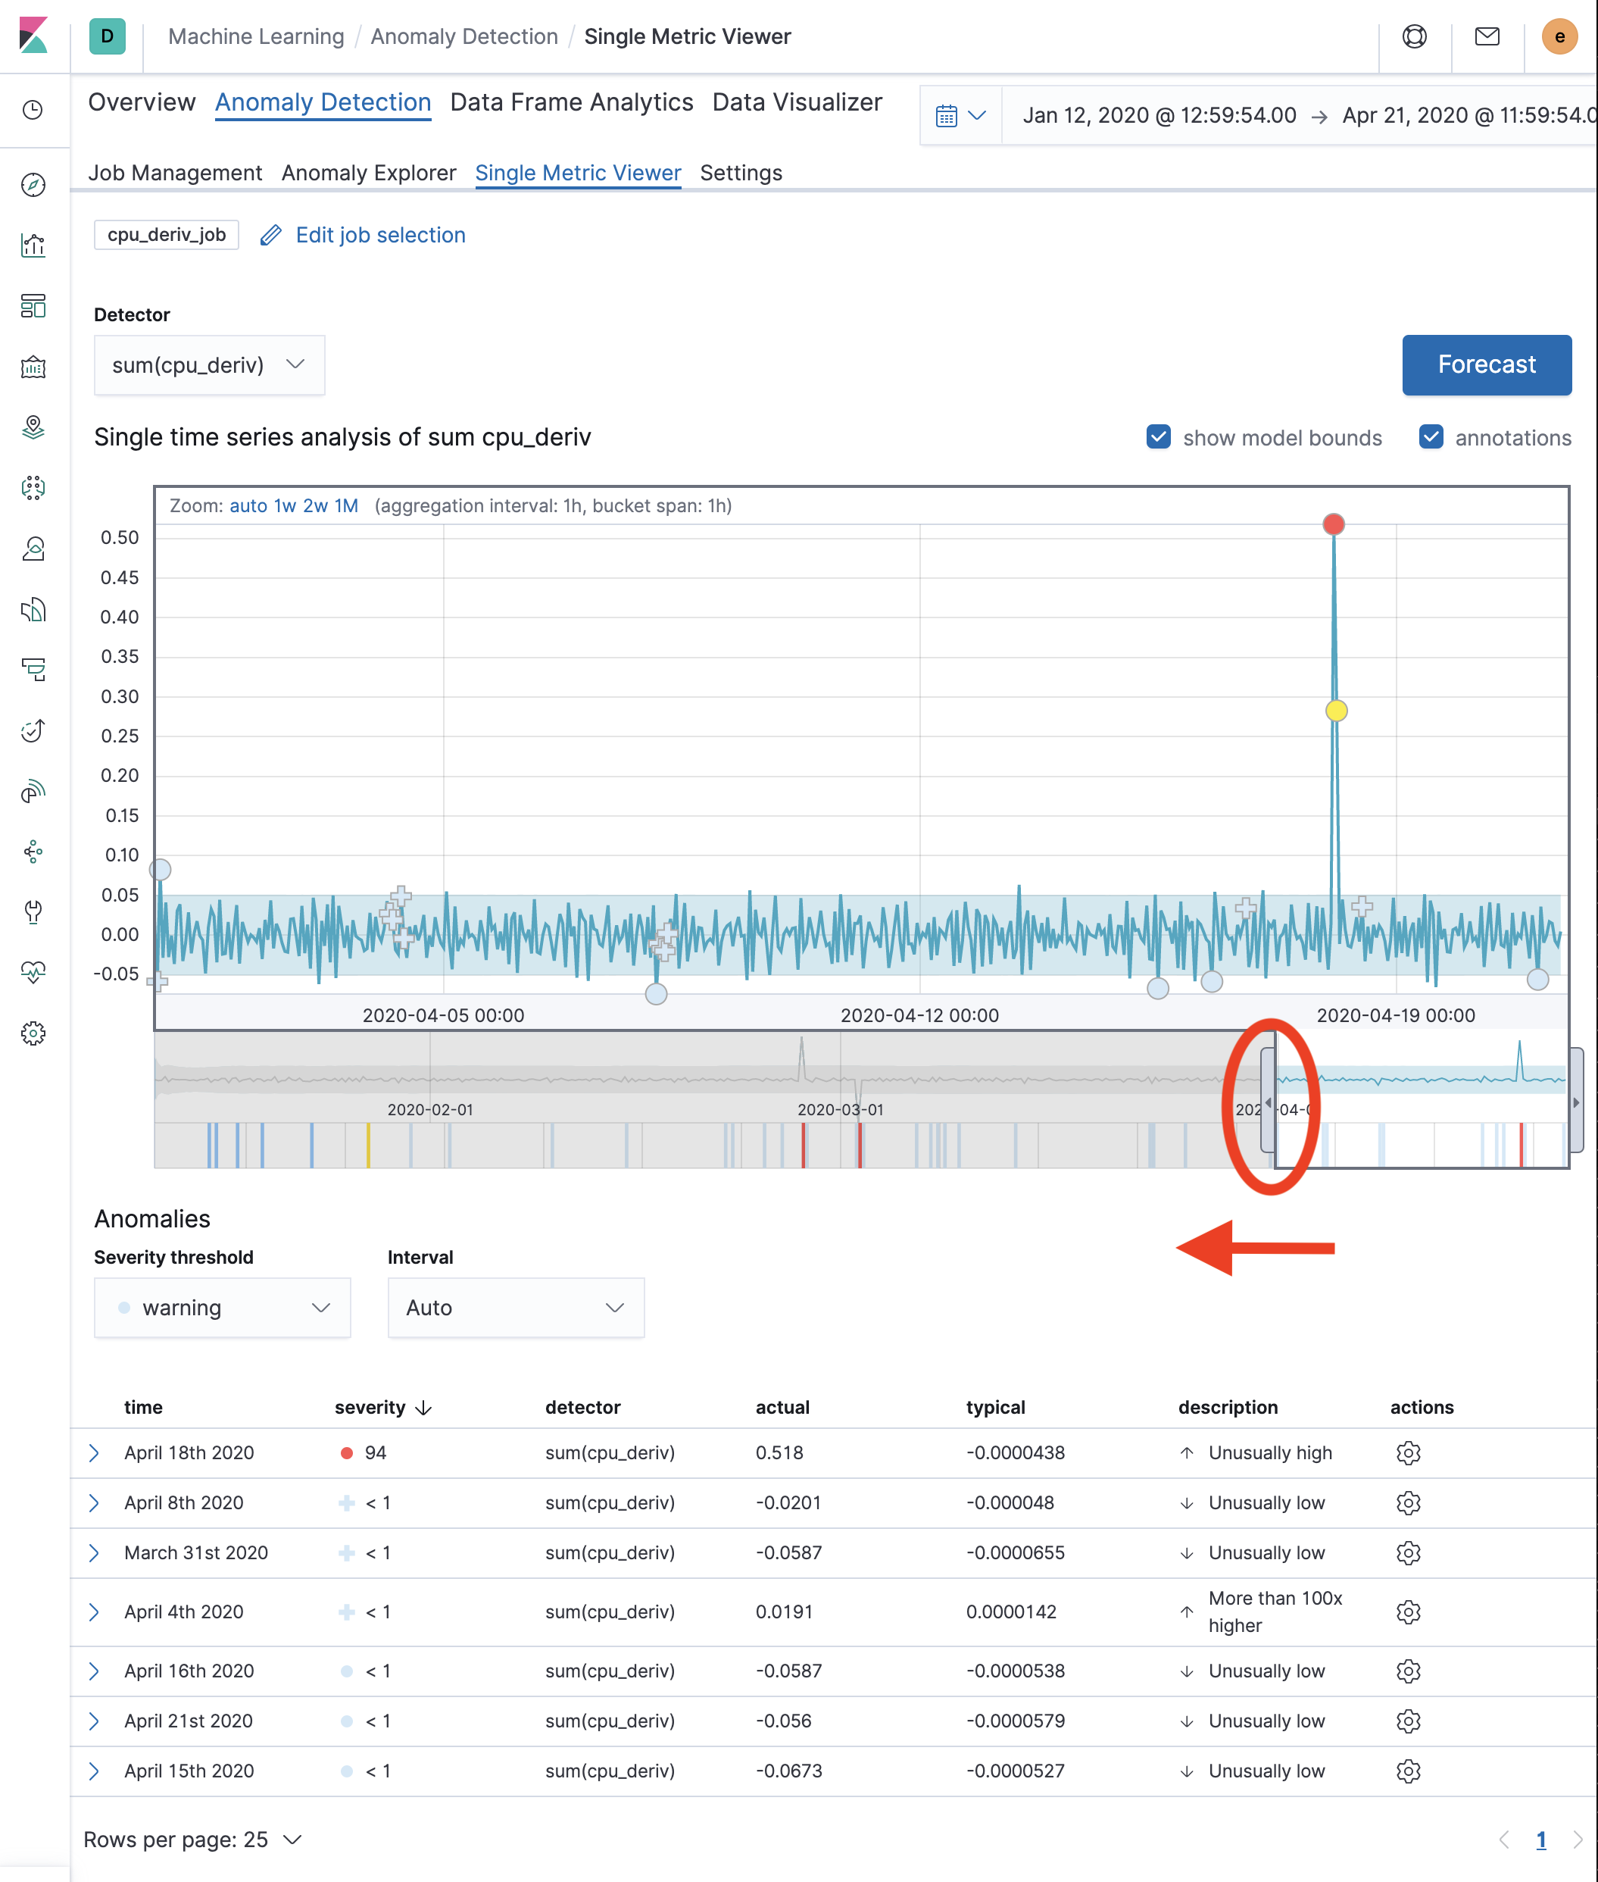Toggle show model bounds checkbox
This screenshot has width=1598, height=1882.
point(1158,436)
